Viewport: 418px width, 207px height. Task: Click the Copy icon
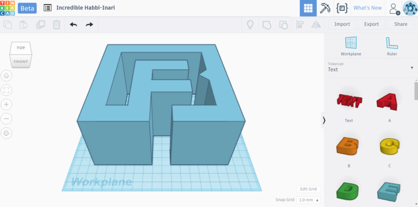click(8, 25)
